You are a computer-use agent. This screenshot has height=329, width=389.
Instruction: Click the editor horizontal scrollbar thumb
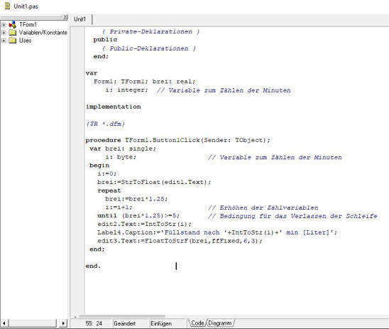pos(122,316)
